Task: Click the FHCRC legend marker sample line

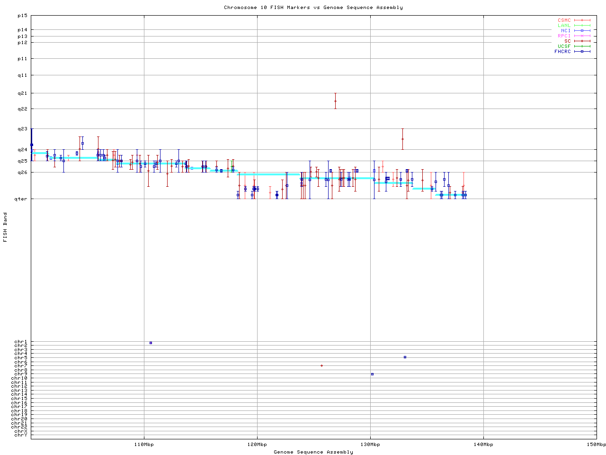Action: pyautogui.click(x=582, y=51)
